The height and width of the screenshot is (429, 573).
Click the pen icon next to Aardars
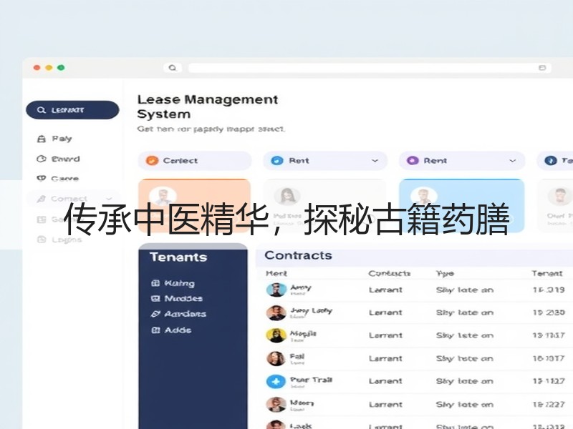click(155, 314)
